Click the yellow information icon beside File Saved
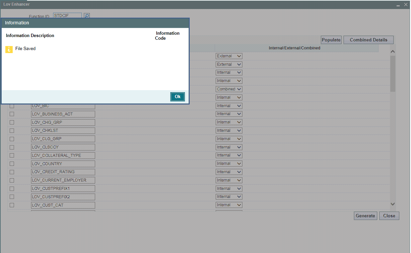 (9, 49)
